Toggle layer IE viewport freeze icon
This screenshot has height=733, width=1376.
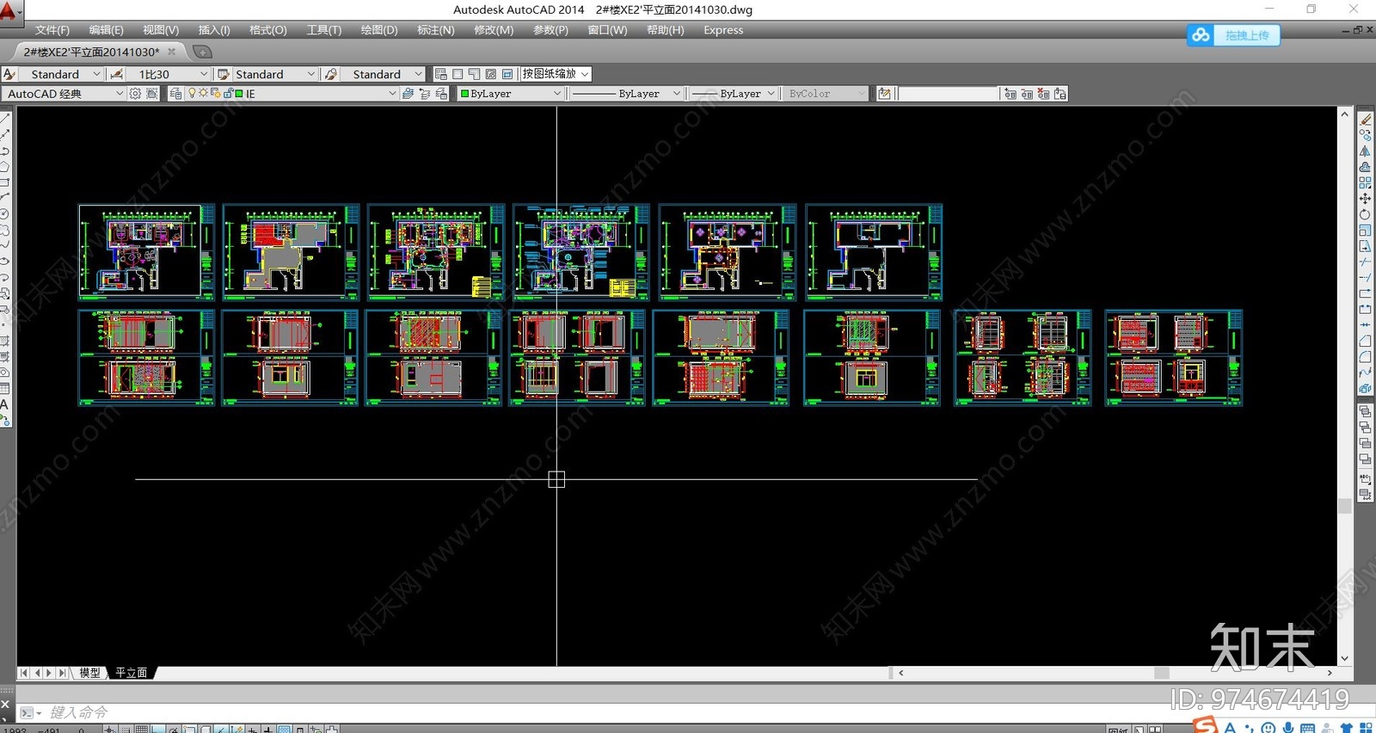click(215, 94)
